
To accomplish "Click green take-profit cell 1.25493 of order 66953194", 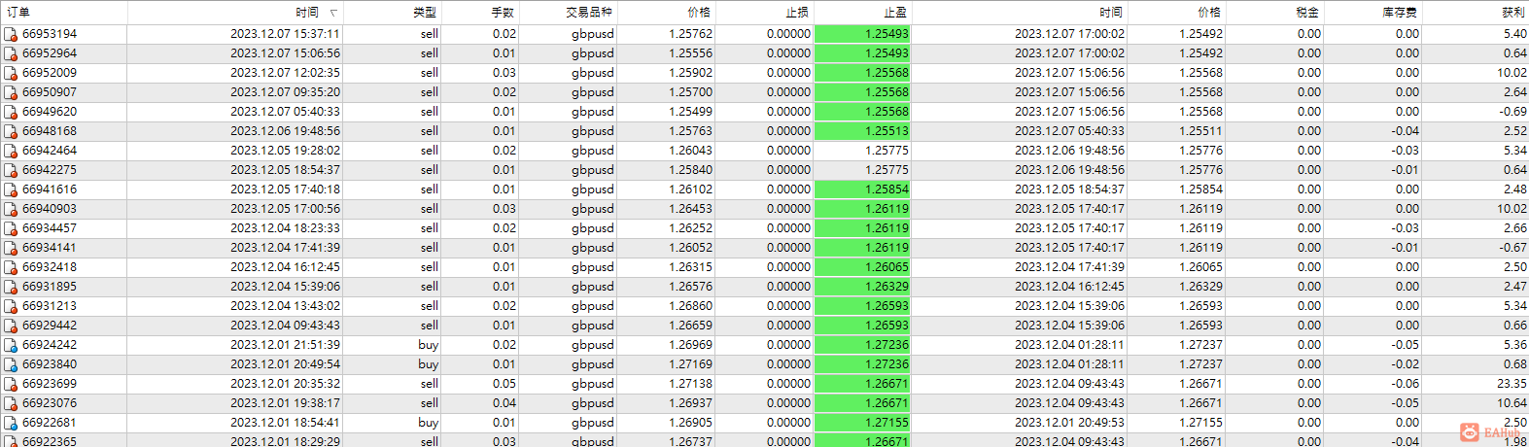I will click(862, 34).
